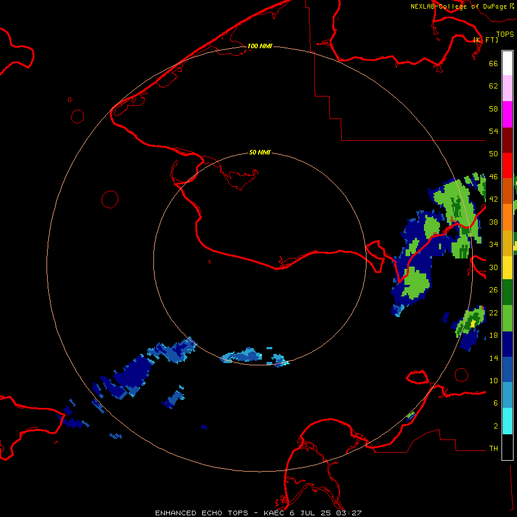517x517 pixels.
Task: Select the bright red legend swatch
Action: [x=507, y=165]
